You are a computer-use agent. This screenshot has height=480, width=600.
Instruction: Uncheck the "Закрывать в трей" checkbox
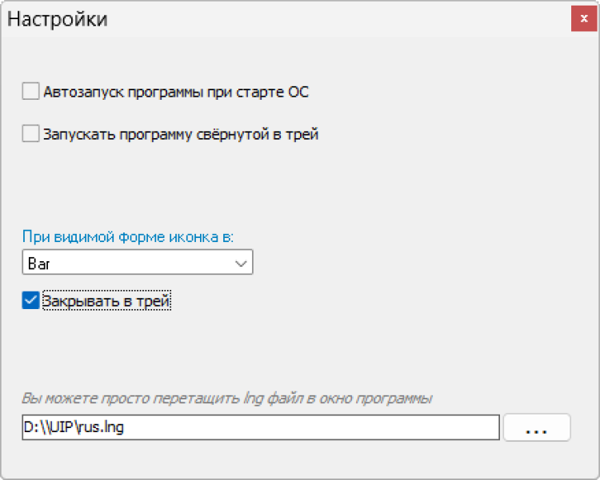click(30, 301)
